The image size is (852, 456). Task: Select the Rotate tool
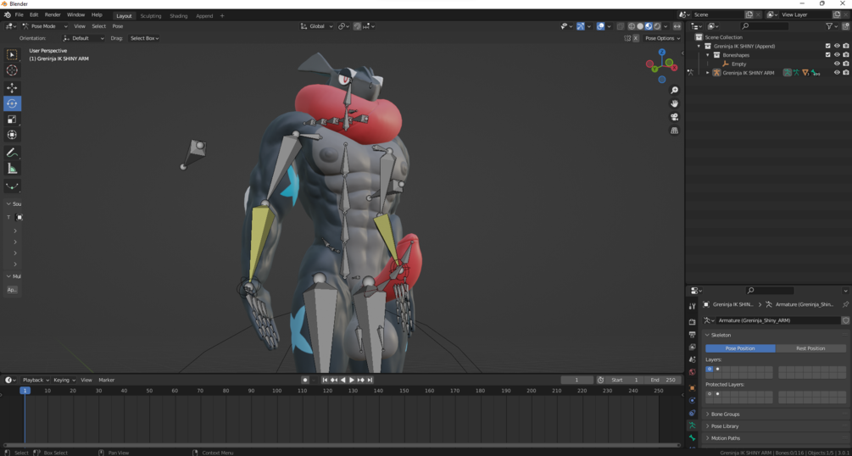click(12, 103)
